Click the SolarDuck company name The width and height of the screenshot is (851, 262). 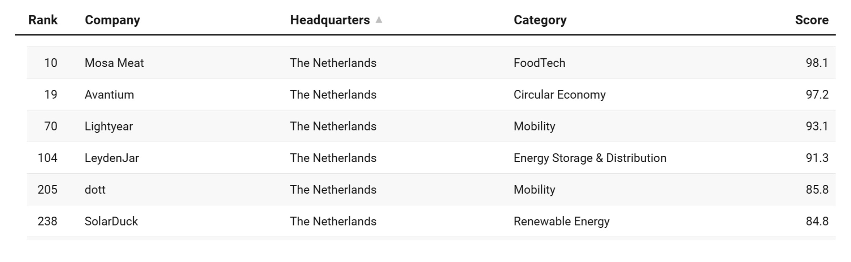click(111, 221)
